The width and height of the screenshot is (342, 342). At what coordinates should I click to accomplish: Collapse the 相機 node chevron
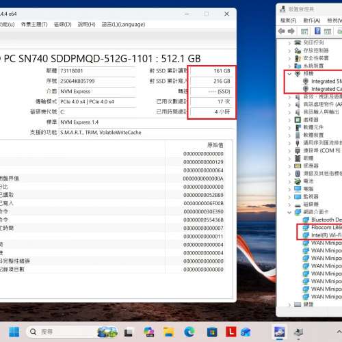[x=289, y=74]
